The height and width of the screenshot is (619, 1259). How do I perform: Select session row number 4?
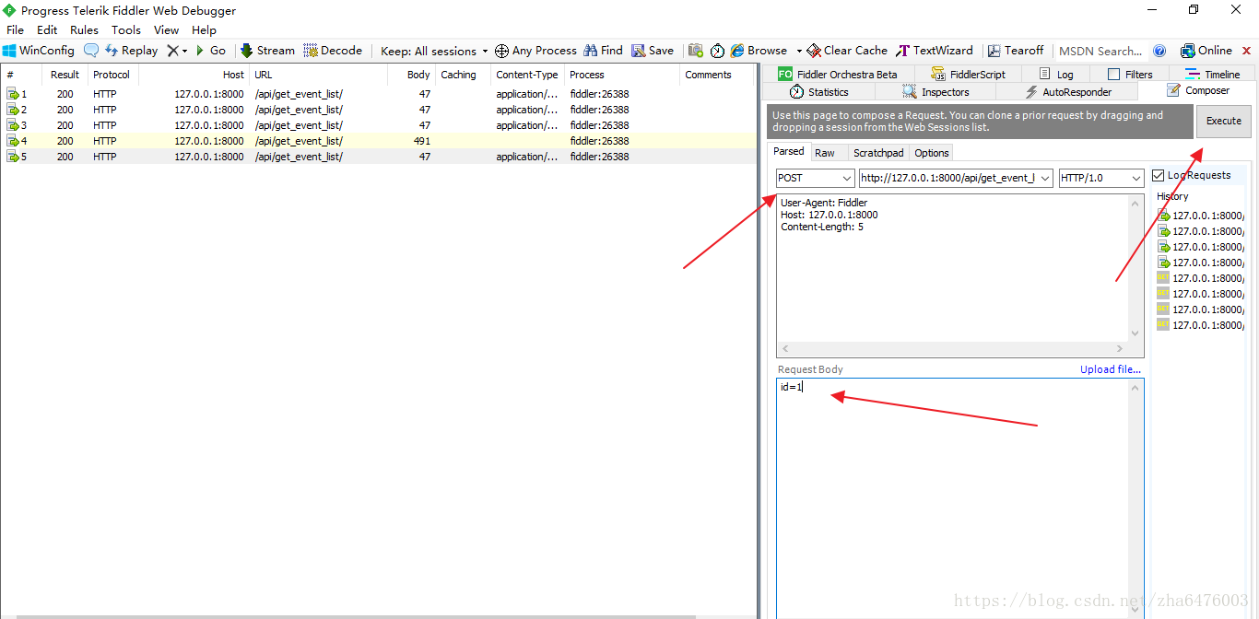click(378, 141)
